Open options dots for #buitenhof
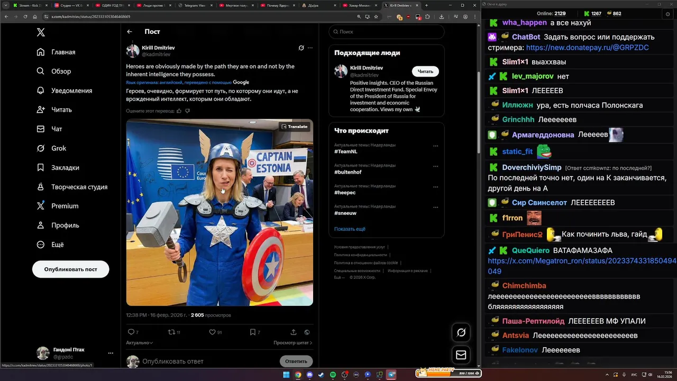677x381 pixels. (x=436, y=166)
